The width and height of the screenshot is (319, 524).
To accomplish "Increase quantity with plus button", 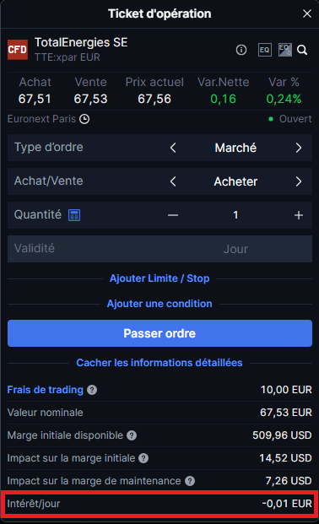I will coord(299,215).
